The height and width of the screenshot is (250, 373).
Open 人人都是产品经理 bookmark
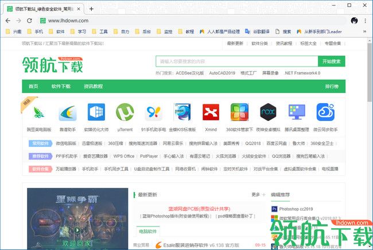click(219, 32)
